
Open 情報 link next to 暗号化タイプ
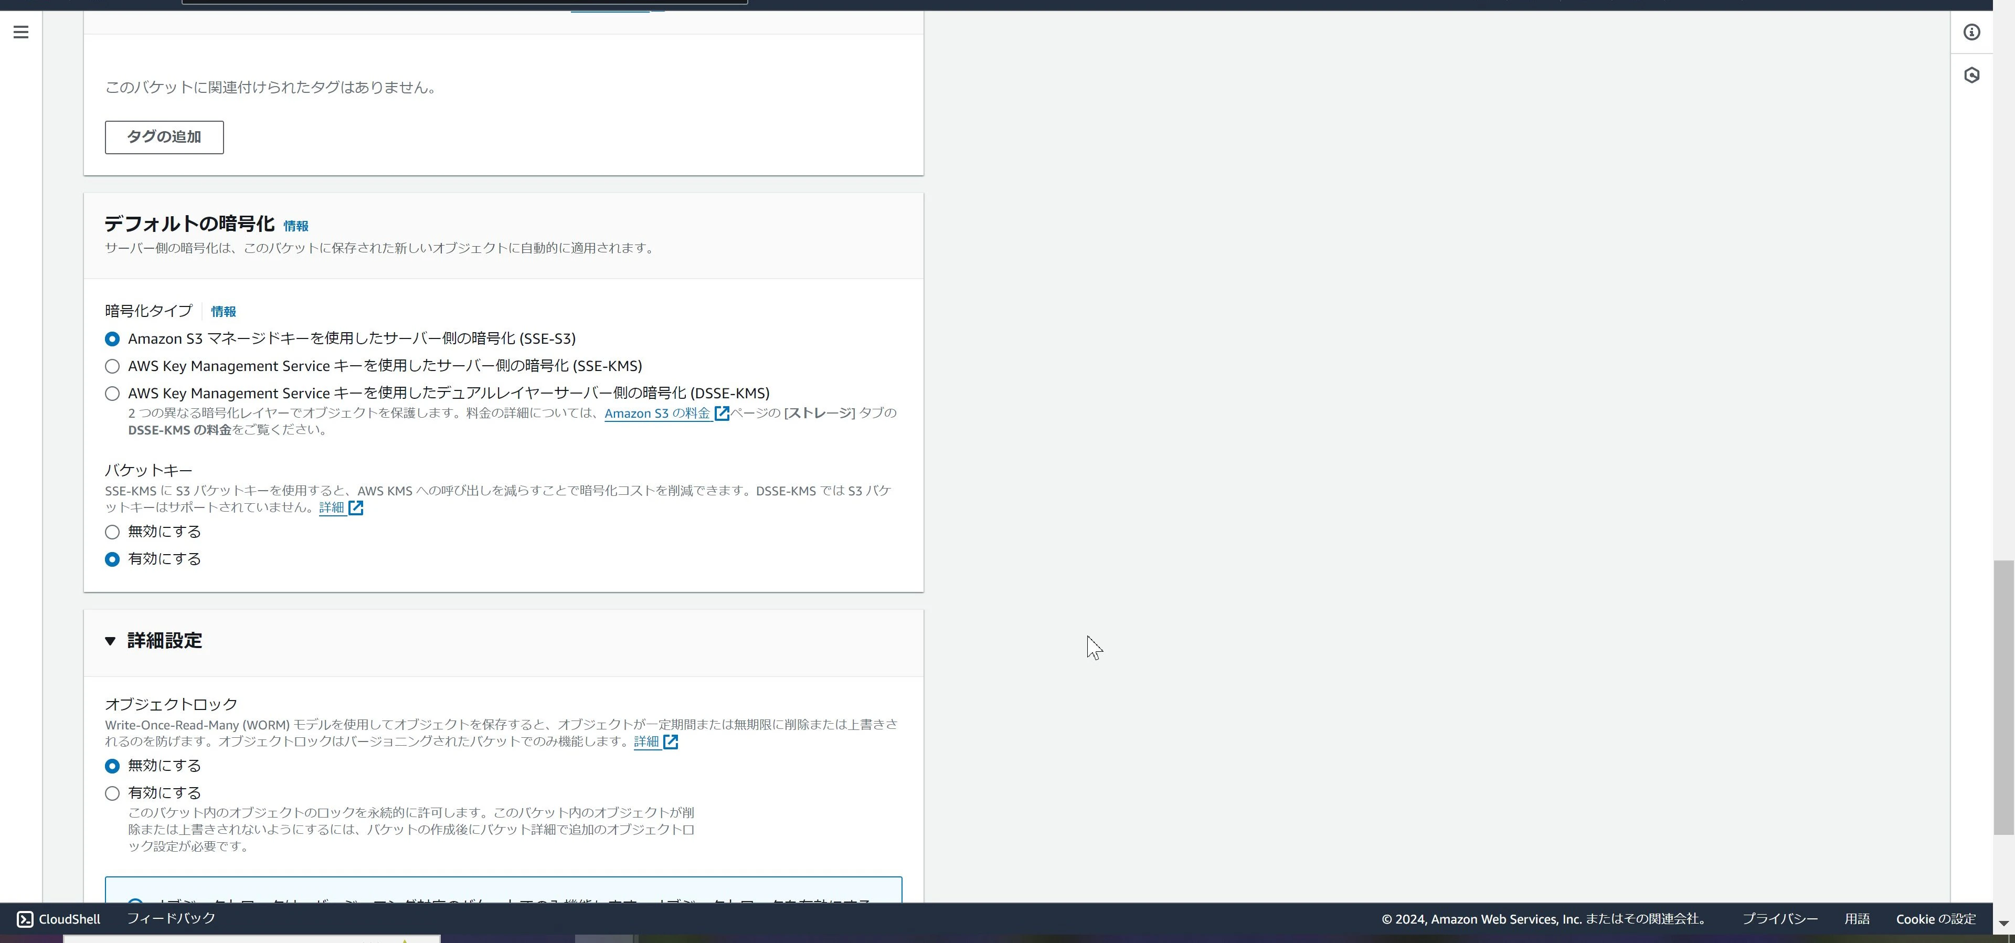tap(223, 312)
